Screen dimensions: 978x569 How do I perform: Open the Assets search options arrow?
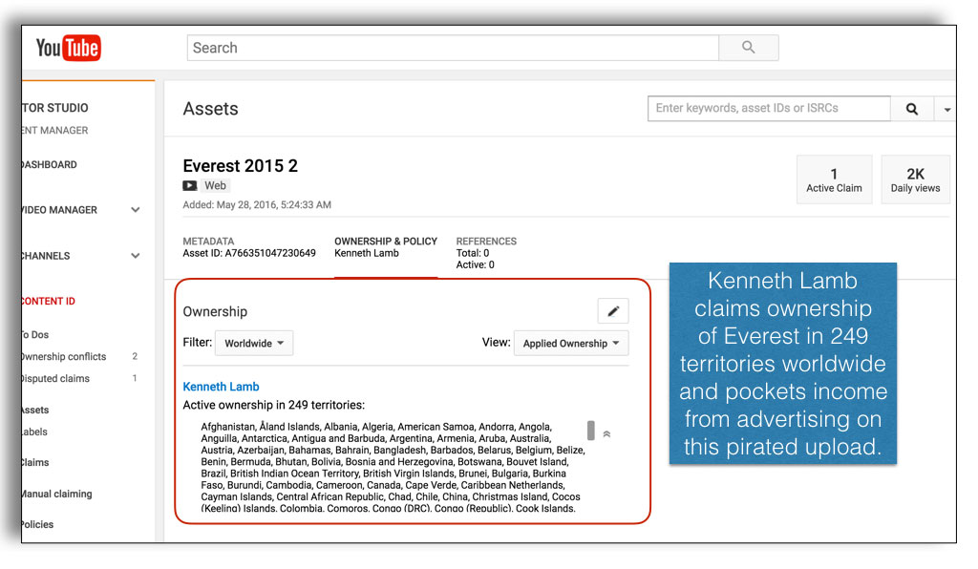coord(946,109)
